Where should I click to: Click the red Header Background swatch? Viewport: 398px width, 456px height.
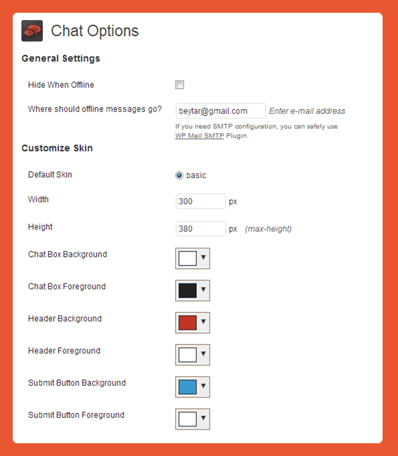pos(188,323)
